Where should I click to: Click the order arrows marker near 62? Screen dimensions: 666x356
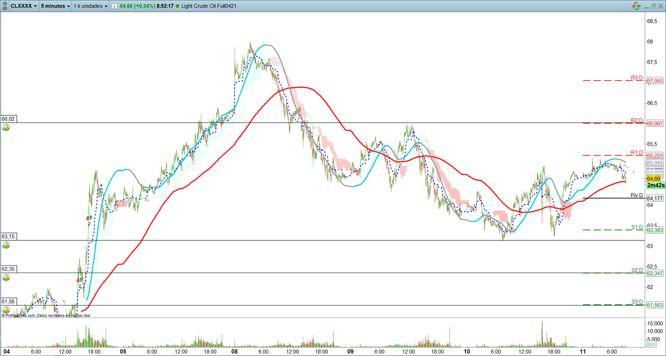80,280
